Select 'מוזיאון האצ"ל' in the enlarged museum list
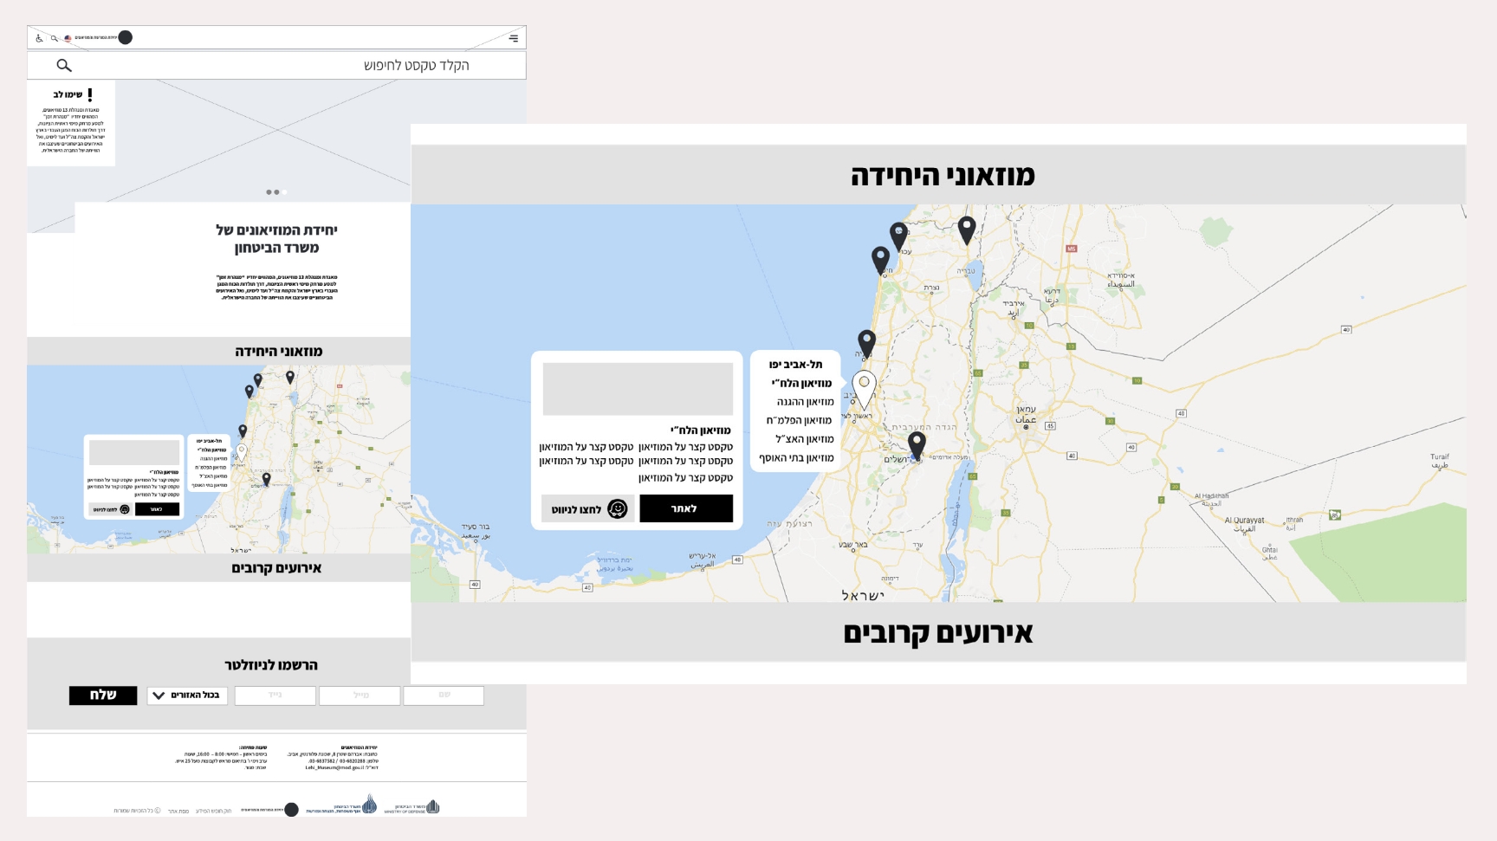 [804, 439]
